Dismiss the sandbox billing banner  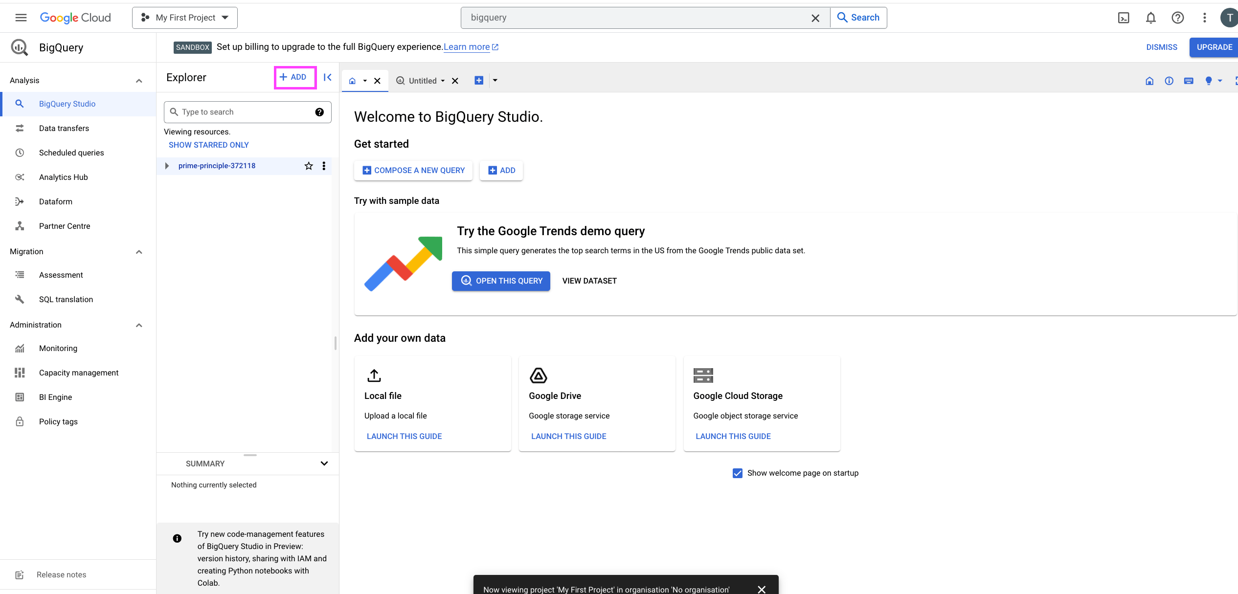(x=1162, y=47)
